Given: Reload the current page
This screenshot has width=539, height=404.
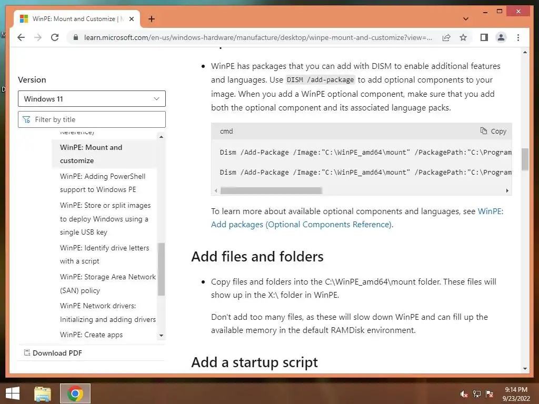Looking at the screenshot, I should [55, 37].
